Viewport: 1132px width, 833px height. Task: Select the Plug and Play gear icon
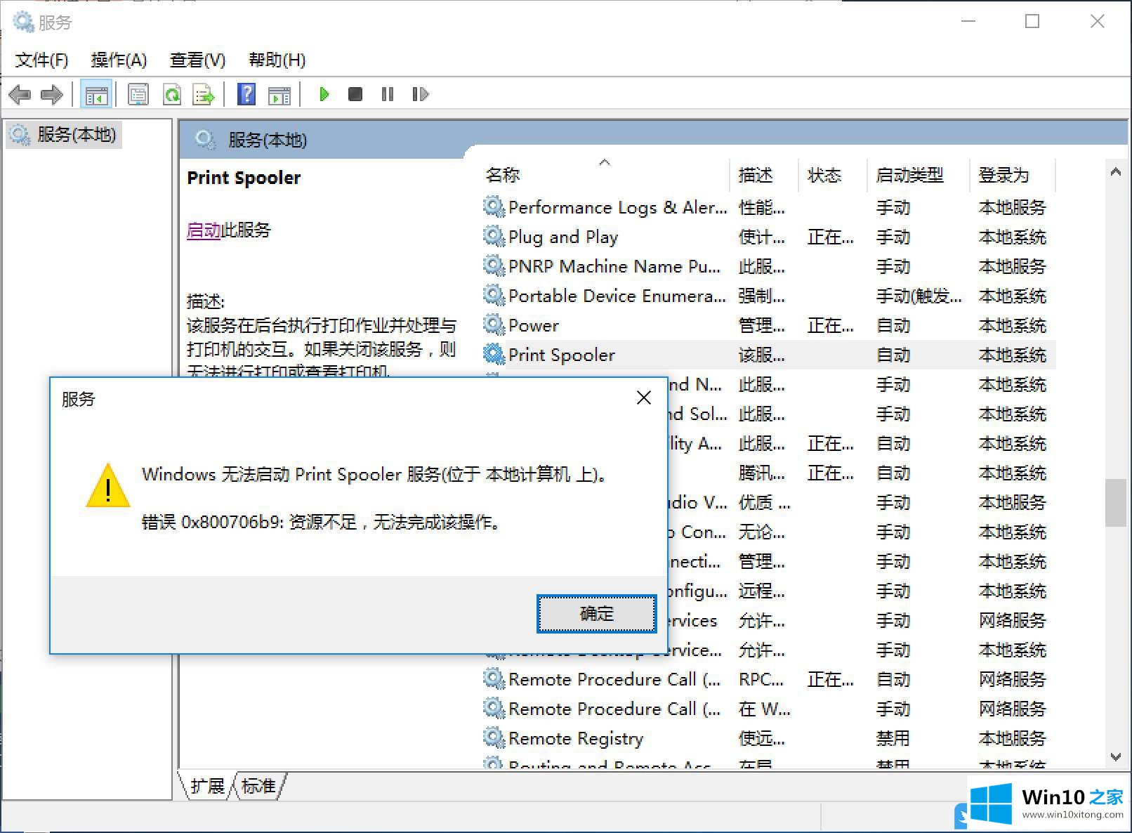(x=494, y=237)
